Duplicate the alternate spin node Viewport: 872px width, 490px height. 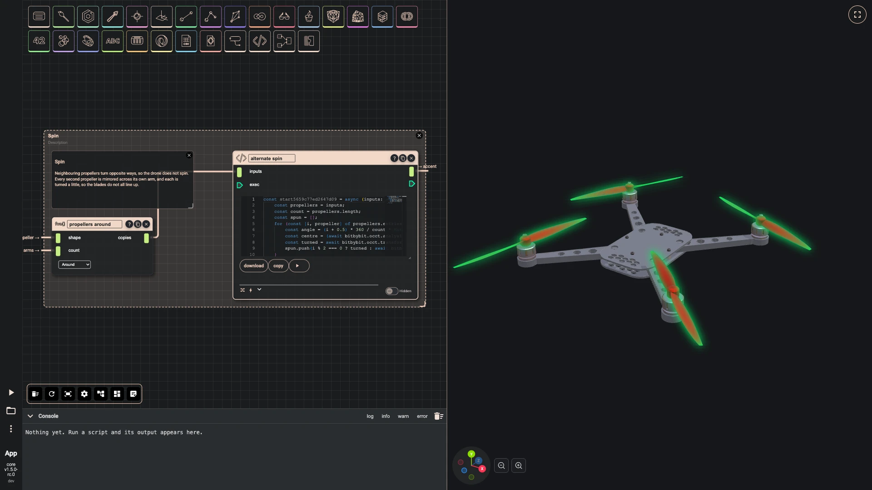[x=403, y=158]
